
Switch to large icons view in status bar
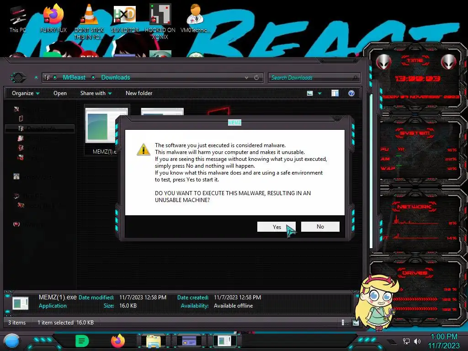(356, 323)
